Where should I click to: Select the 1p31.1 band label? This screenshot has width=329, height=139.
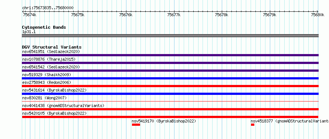click(29, 32)
